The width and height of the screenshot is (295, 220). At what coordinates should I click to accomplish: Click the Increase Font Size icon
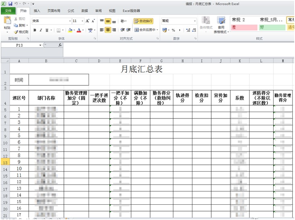[87, 21]
